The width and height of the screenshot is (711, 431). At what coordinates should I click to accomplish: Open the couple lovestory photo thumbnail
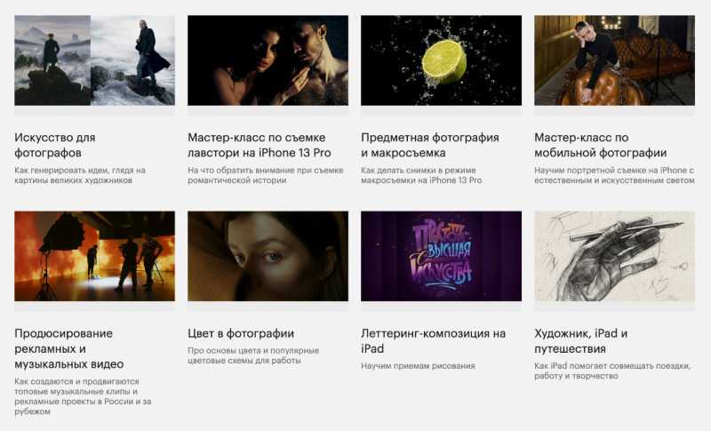point(268,60)
